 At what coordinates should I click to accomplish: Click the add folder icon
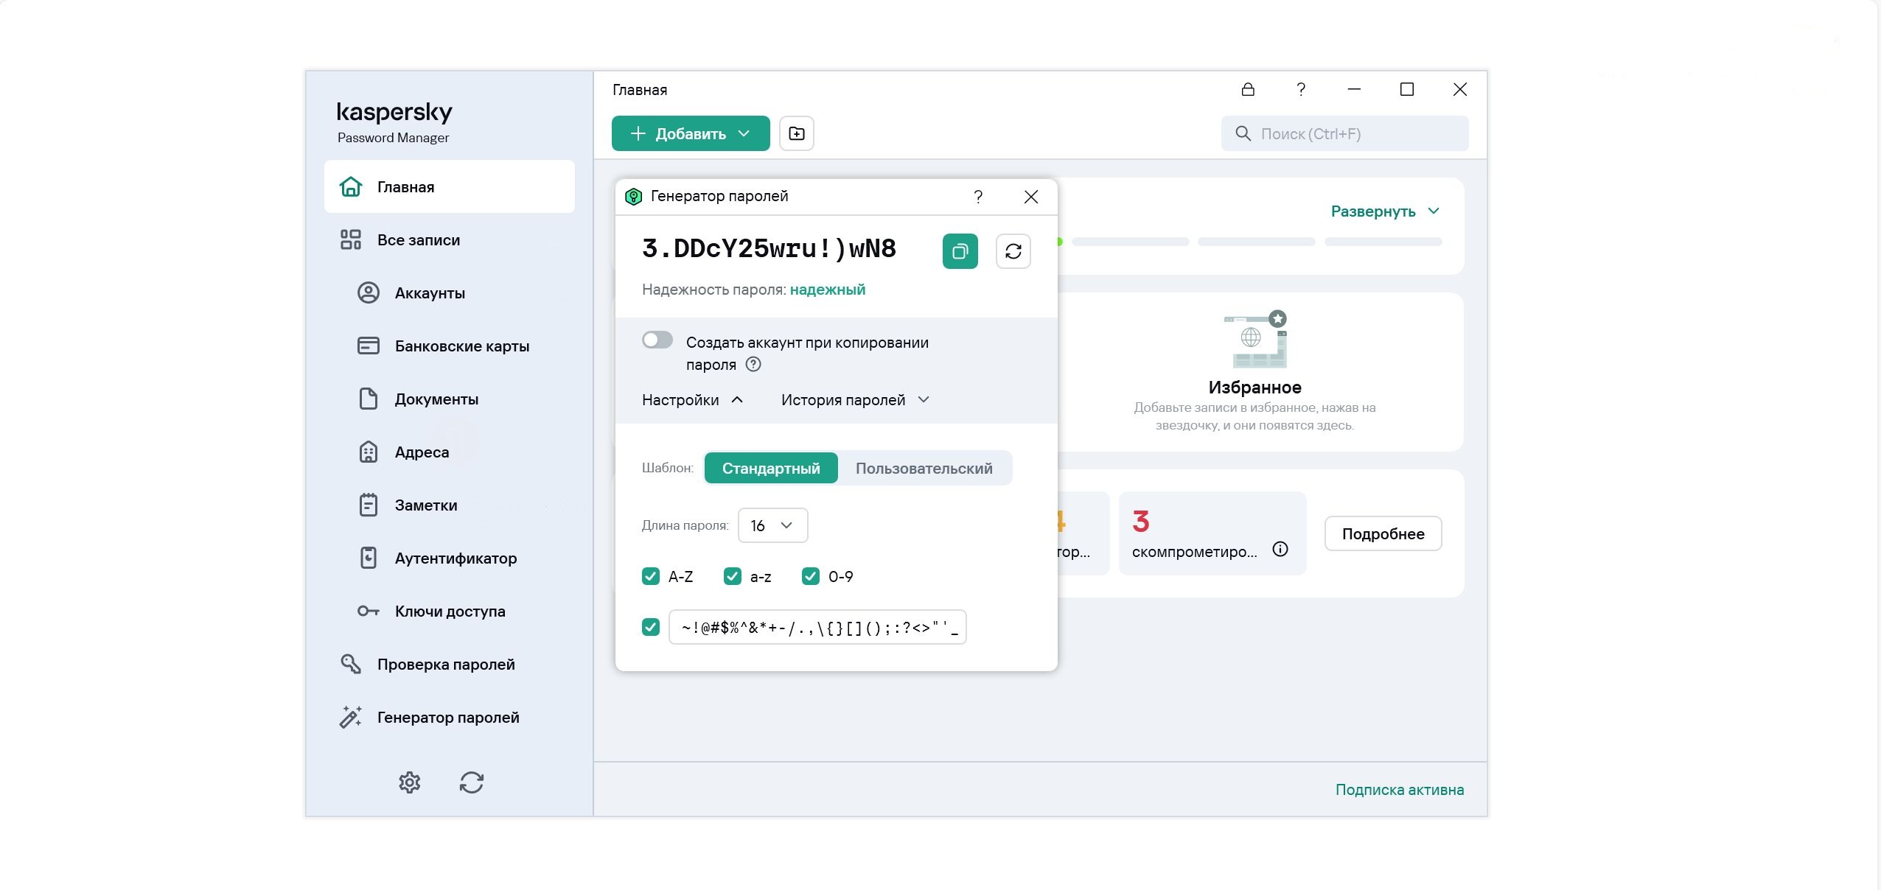[x=796, y=133]
